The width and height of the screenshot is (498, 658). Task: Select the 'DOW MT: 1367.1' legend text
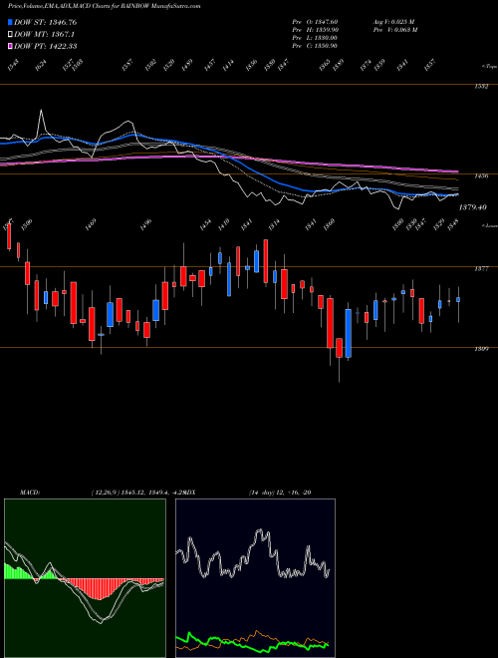point(45,35)
